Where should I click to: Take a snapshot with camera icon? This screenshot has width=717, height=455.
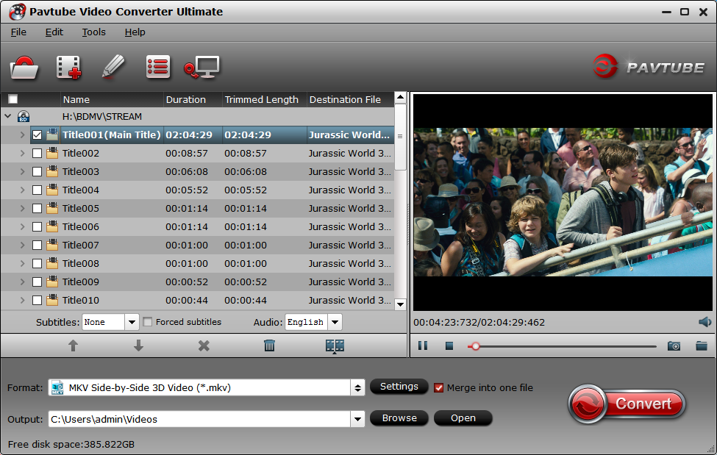click(x=674, y=345)
